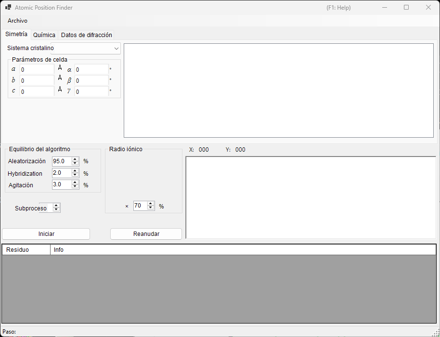440x337 pixels.
Task: Click the alpha angle input field
Action: click(x=91, y=69)
